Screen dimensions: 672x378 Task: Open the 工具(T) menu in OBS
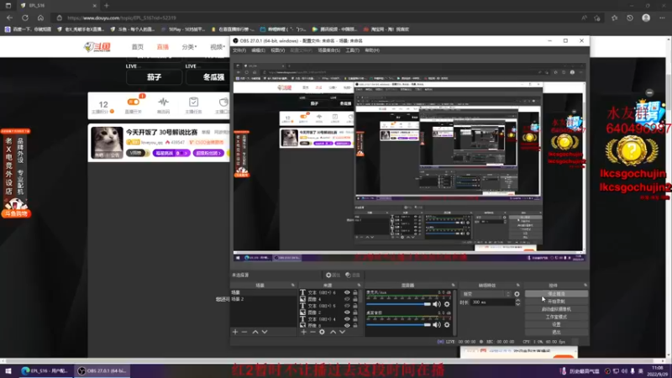[x=352, y=50]
